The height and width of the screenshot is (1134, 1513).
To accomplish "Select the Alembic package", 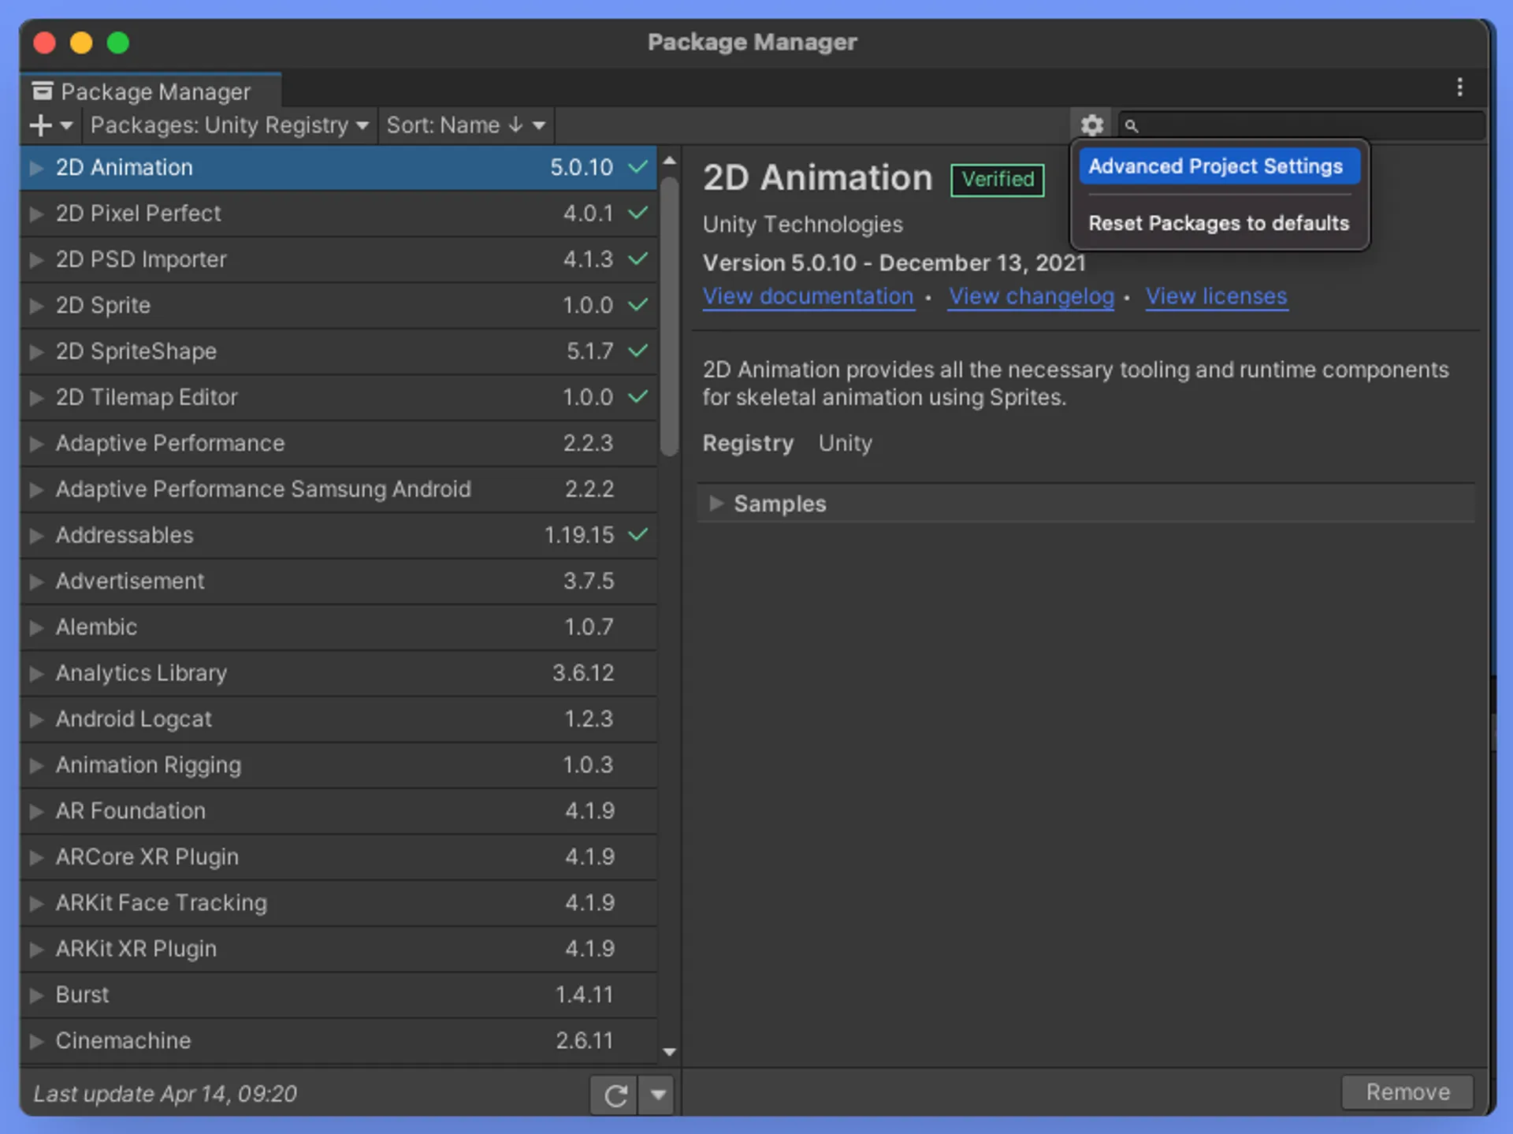I will click(x=339, y=627).
